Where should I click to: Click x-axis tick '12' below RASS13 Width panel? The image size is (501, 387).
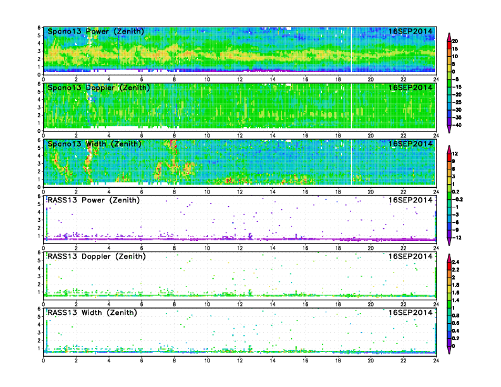click(240, 360)
